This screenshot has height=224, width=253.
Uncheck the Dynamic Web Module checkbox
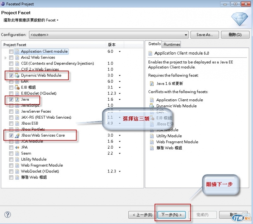point(11,75)
